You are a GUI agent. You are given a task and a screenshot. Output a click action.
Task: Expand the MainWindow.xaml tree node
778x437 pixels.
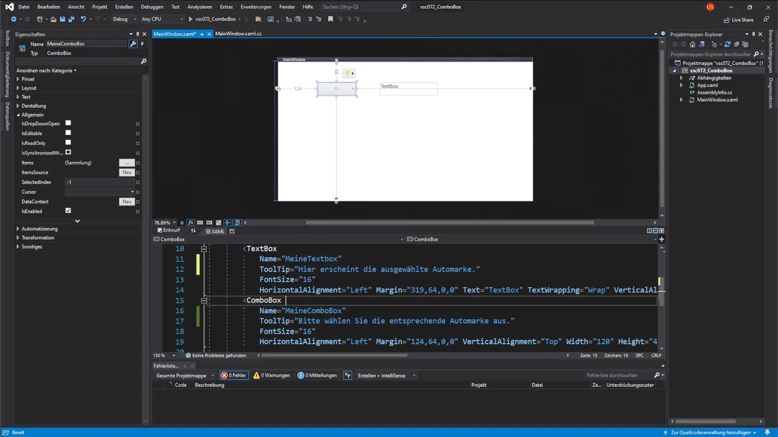[x=681, y=100]
